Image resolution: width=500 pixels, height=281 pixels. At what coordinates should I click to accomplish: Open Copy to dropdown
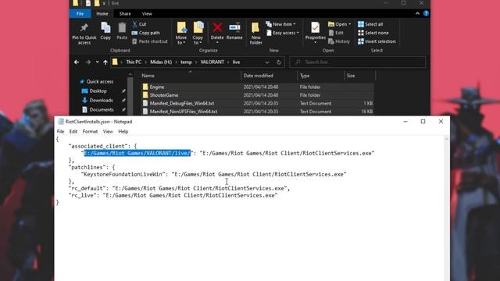pos(198,33)
